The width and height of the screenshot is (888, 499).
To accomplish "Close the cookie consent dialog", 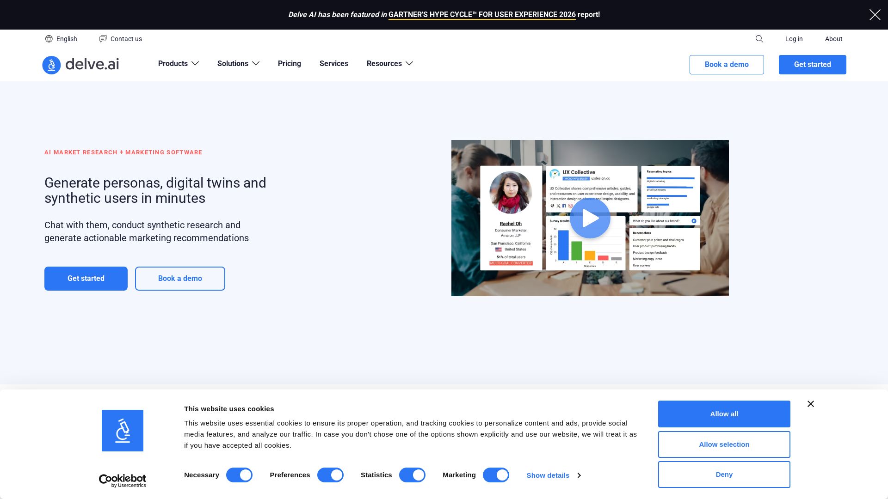I will (x=811, y=404).
